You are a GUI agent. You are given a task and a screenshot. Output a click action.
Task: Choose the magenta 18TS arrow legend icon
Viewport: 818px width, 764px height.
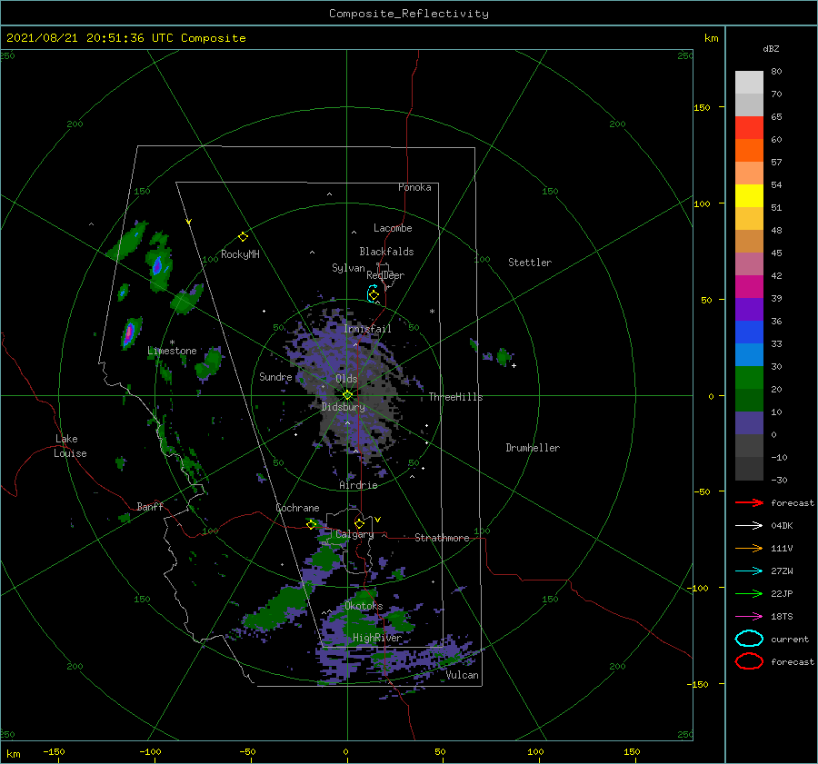[749, 617]
